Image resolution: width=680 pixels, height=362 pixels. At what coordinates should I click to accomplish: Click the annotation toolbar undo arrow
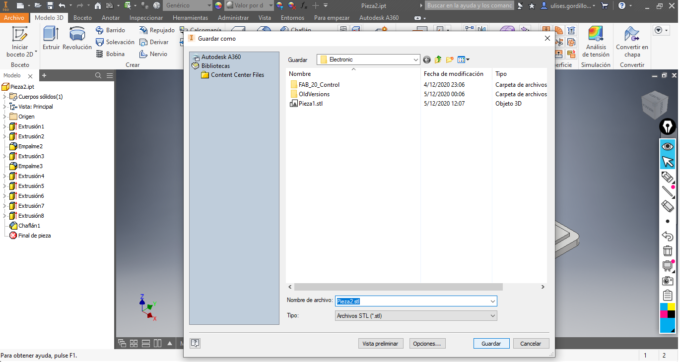point(668,236)
